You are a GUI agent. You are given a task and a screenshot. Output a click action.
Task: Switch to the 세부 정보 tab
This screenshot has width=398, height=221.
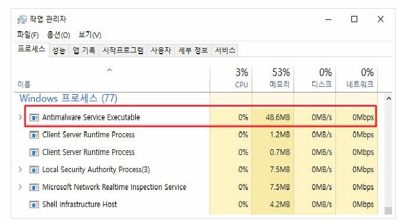(193, 51)
